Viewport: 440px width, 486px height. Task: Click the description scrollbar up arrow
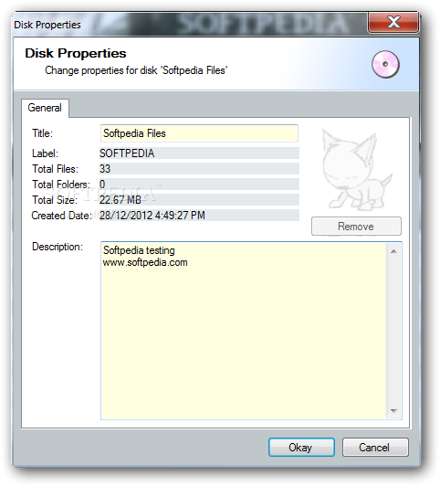[x=393, y=251]
